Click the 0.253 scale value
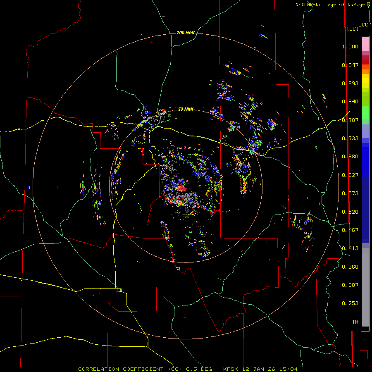The width and height of the screenshot is (372, 372). 350,303
